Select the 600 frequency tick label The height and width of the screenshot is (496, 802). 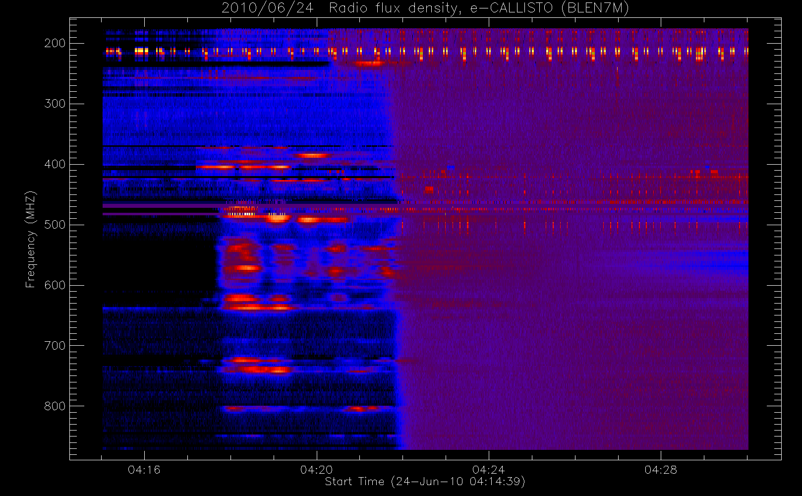[55, 285]
